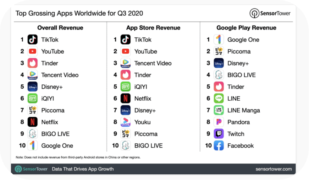Image resolution: width=309 pixels, height=180 pixels.
Task: Click the Piccoma icon under Overall Revenue
Action: coord(32,110)
